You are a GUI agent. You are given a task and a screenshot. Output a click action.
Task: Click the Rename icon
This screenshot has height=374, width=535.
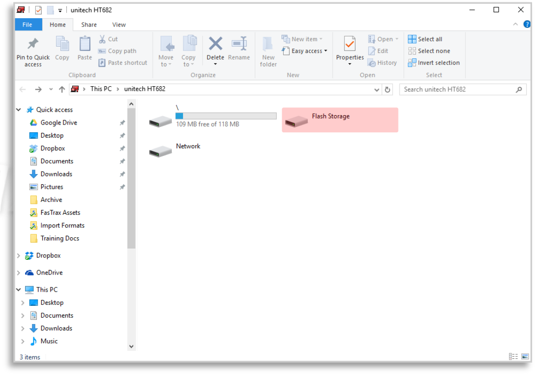point(239,44)
